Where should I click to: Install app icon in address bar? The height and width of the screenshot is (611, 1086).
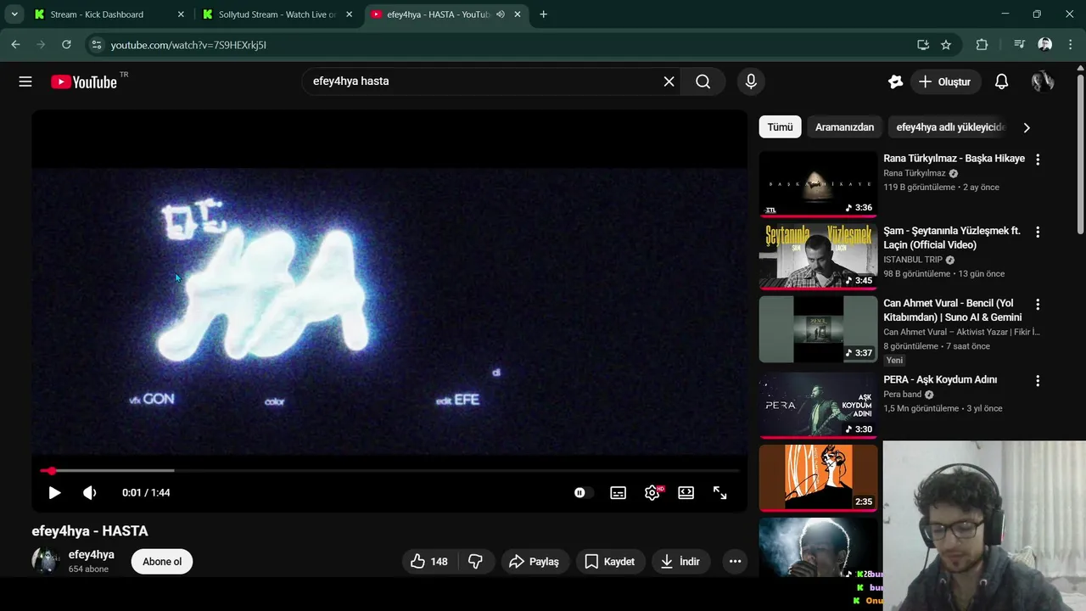coord(923,45)
